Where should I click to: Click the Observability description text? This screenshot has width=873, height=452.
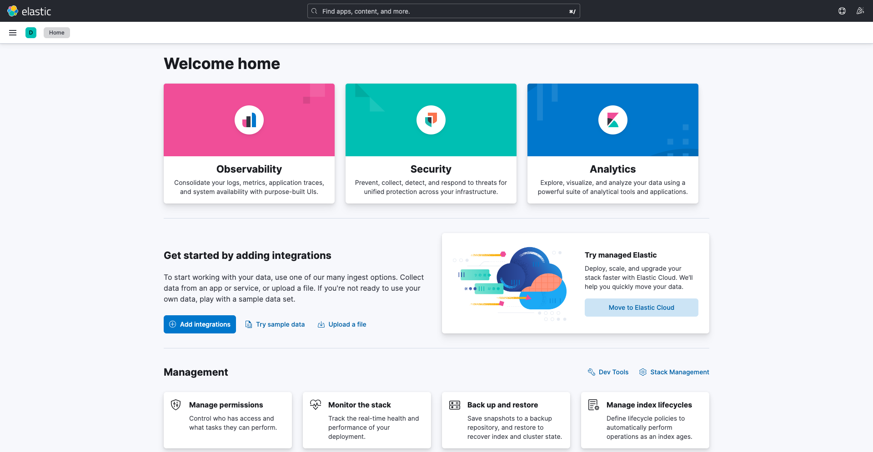(x=249, y=187)
